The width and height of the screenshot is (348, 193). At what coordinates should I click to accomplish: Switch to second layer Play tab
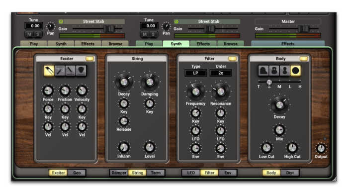coord(149,44)
